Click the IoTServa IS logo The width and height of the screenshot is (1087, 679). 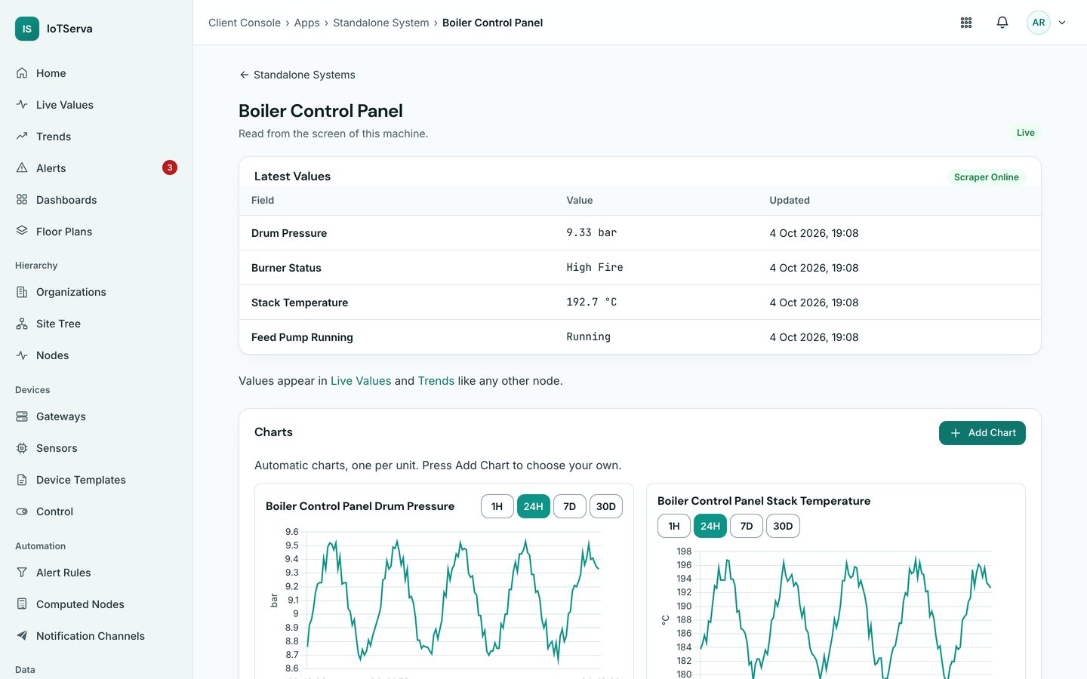click(x=27, y=29)
